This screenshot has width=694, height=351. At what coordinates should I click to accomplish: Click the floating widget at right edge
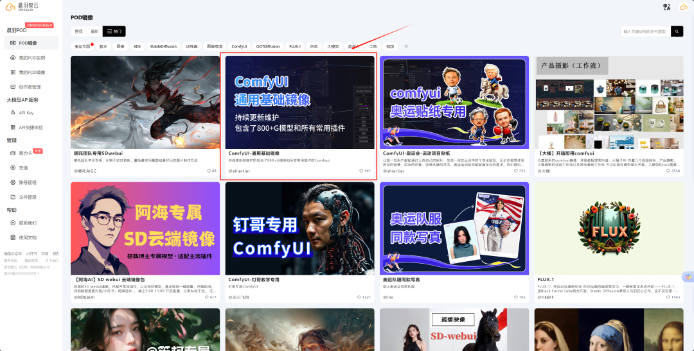[688, 277]
